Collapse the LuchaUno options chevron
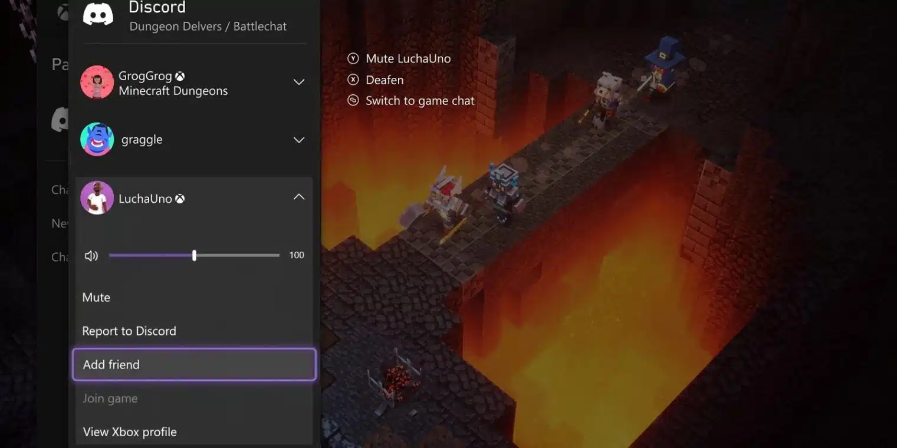 coord(299,197)
